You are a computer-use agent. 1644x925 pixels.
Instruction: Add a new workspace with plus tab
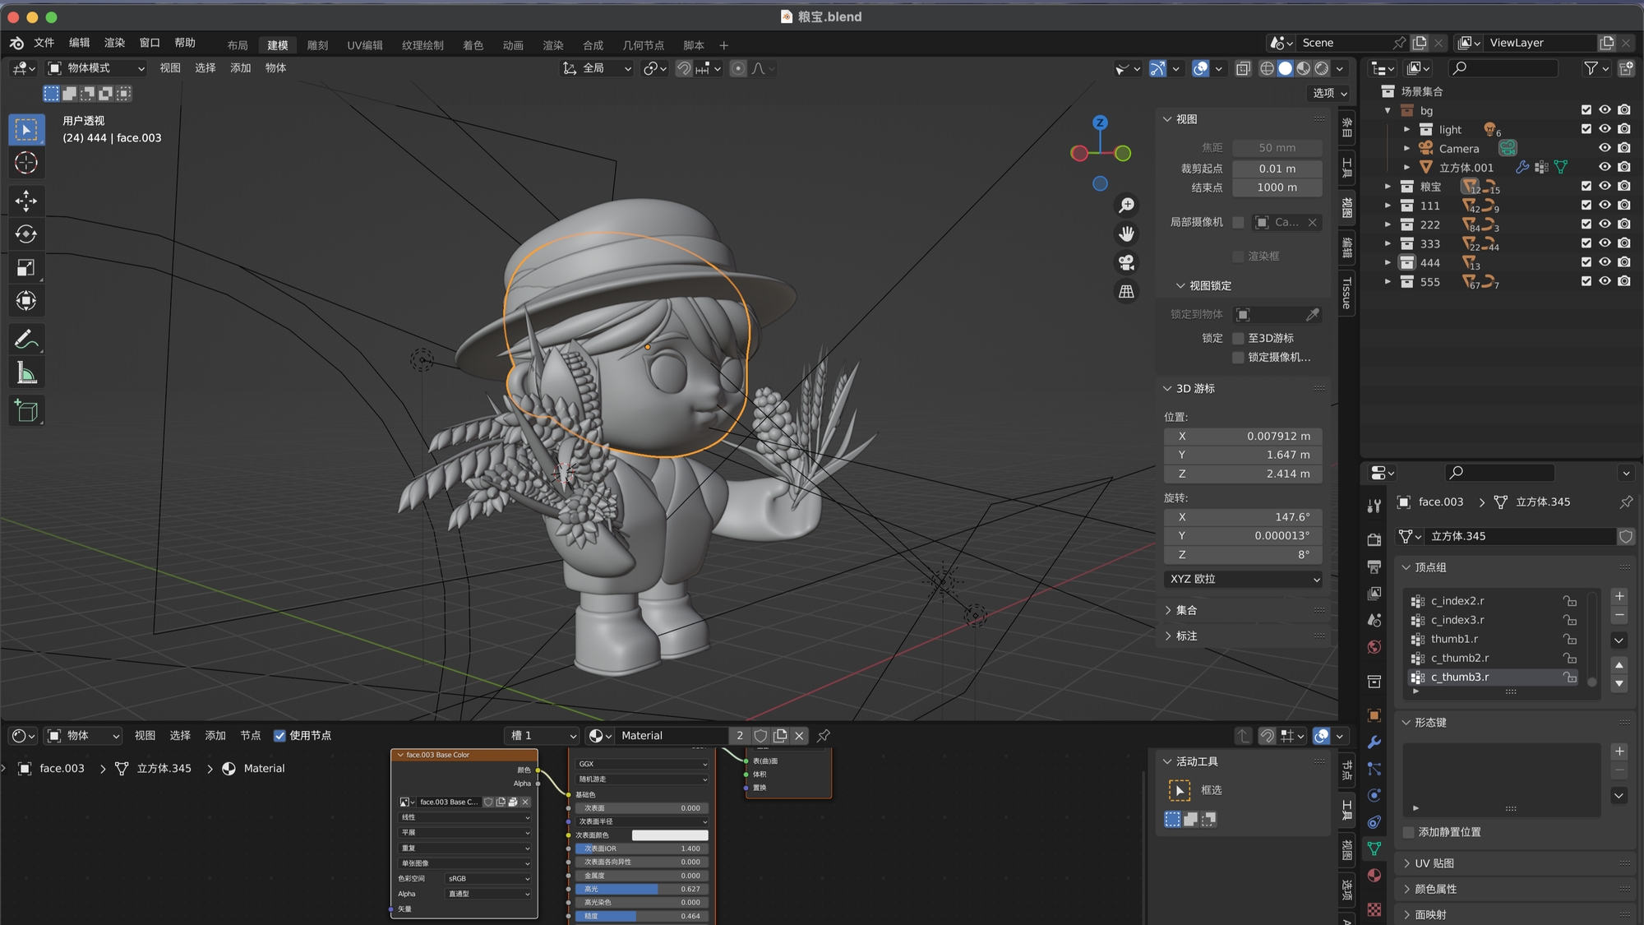(x=723, y=45)
